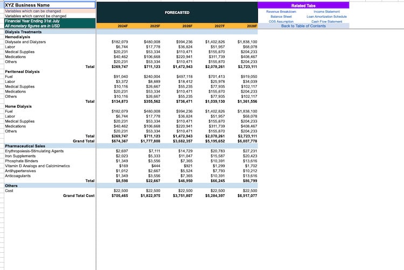Open the Revenue Breakdown link
Viewport: 404px width, 270px height.
coord(281,12)
